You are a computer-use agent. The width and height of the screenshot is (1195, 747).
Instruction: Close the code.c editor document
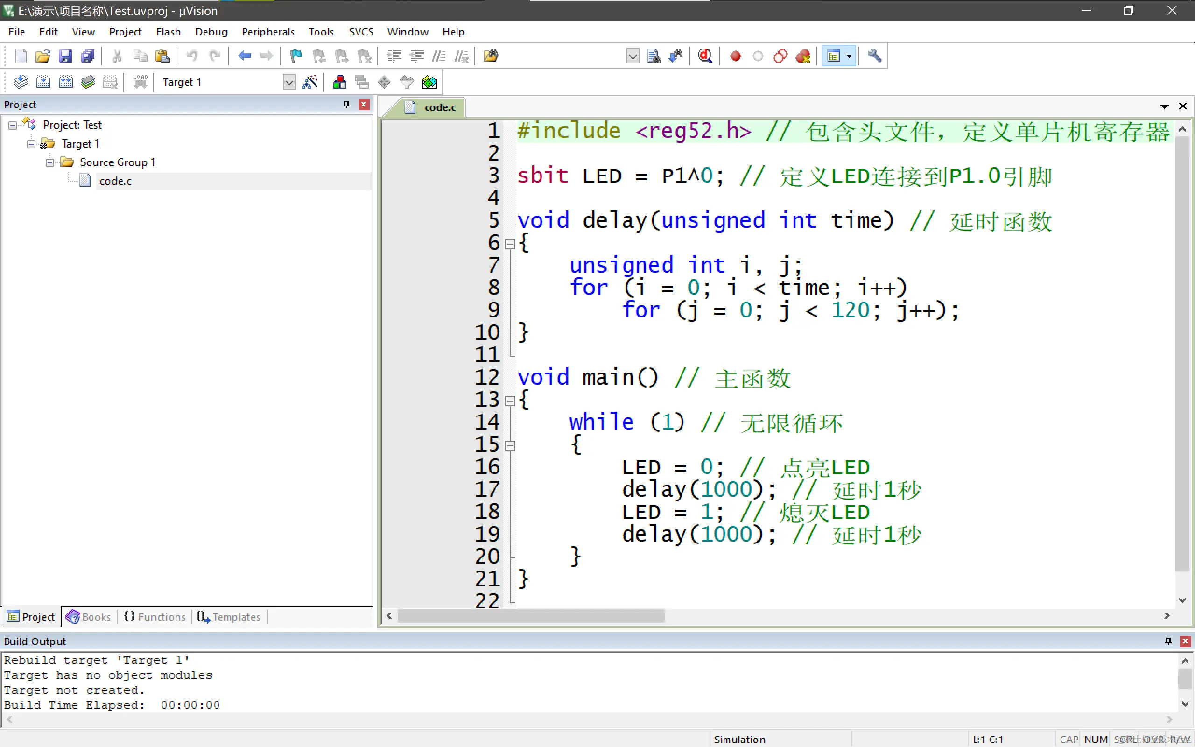click(x=1183, y=106)
